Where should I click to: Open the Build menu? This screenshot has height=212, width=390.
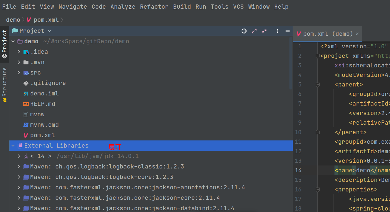182,7
